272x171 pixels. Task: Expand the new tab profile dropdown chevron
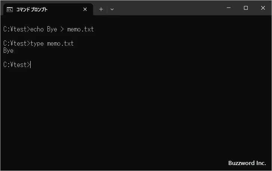[112, 9]
